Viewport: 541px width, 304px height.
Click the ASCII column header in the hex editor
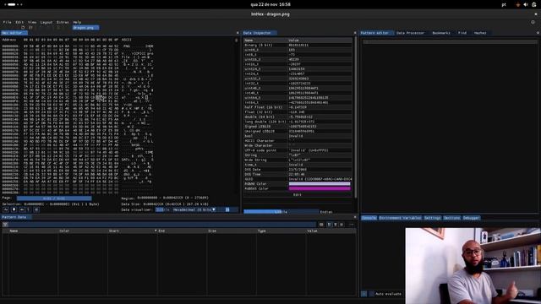point(126,40)
